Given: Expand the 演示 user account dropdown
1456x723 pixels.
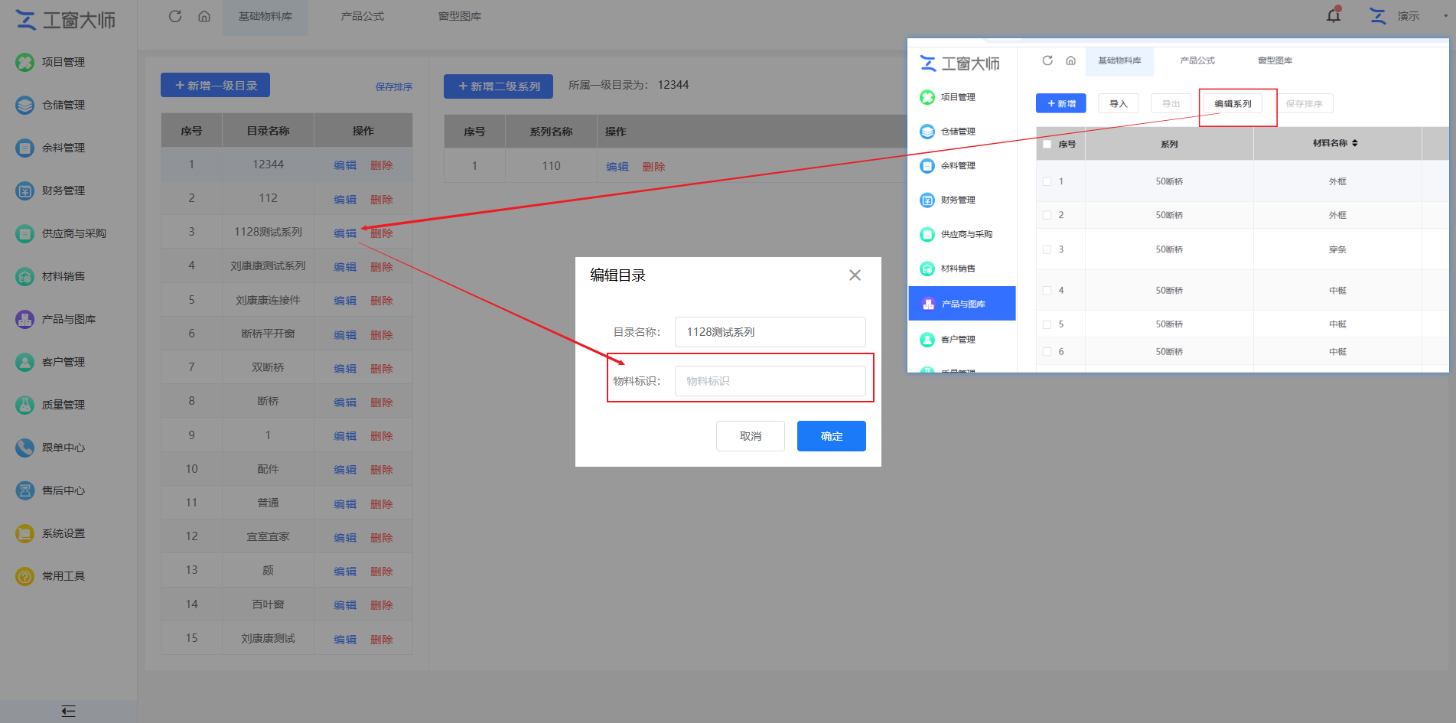Looking at the screenshot, I should click(1445, 16).
